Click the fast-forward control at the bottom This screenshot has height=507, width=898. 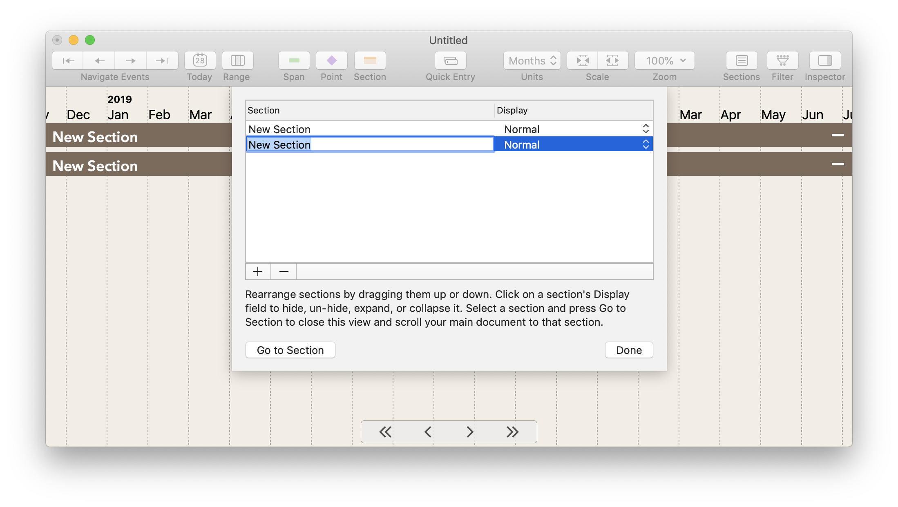coord(512,431)
